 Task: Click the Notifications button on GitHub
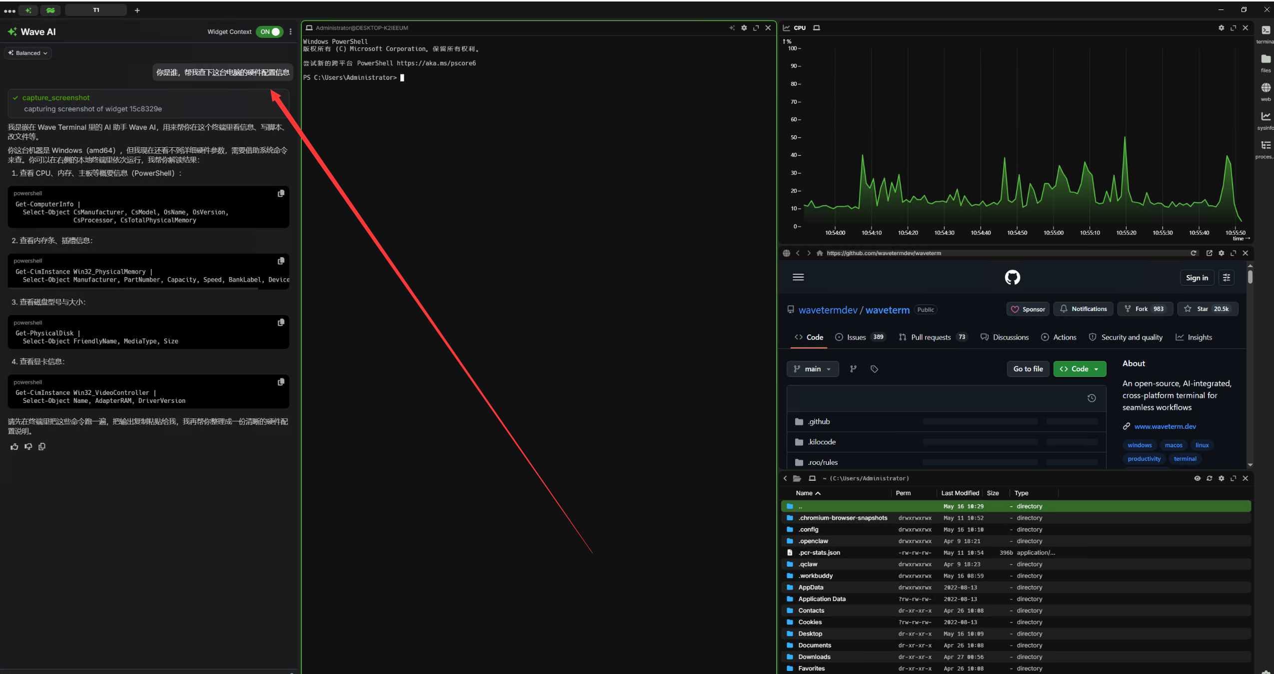(1084, 309)
